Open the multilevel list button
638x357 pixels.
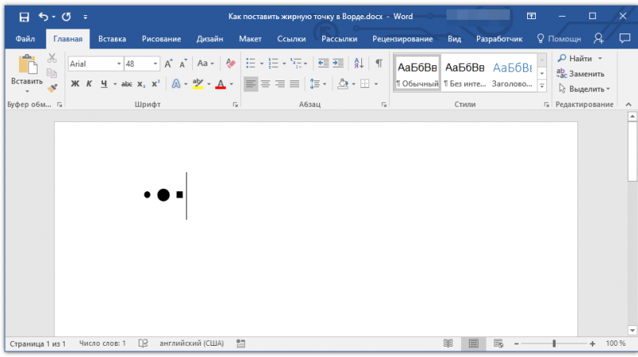click(x=296, y=64)
